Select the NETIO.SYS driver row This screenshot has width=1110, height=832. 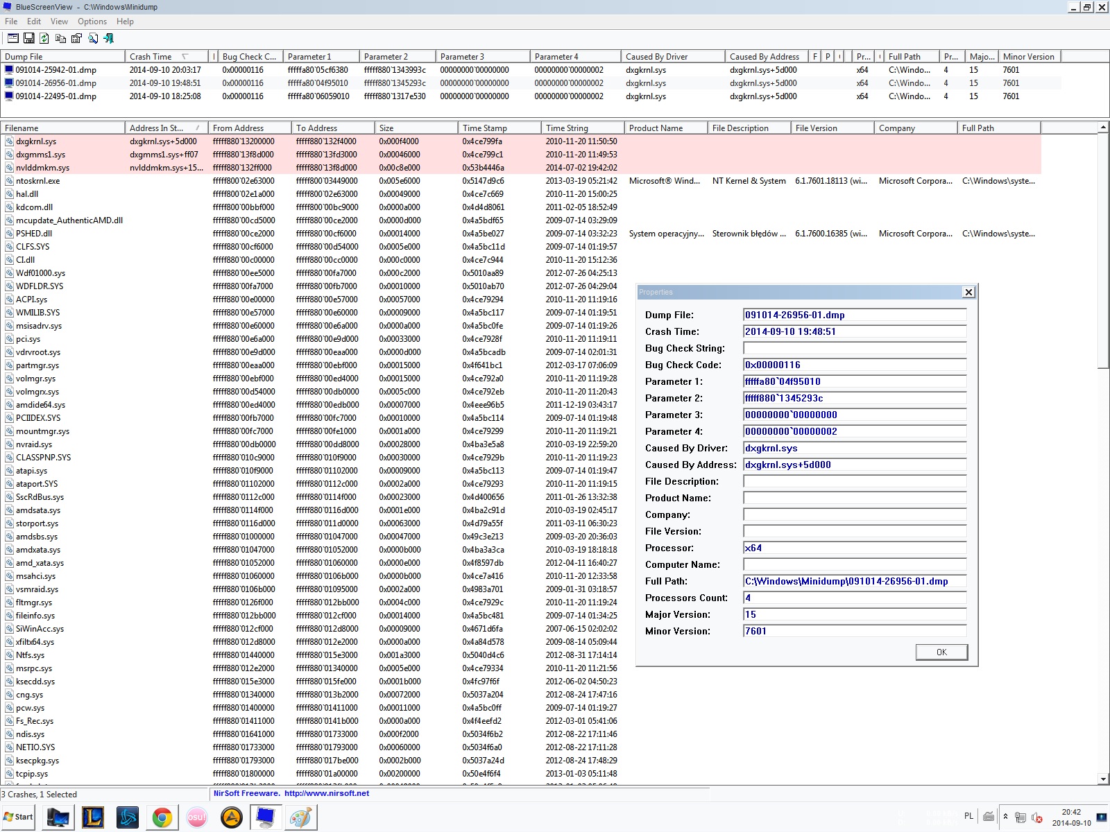(x=520, y=747)
